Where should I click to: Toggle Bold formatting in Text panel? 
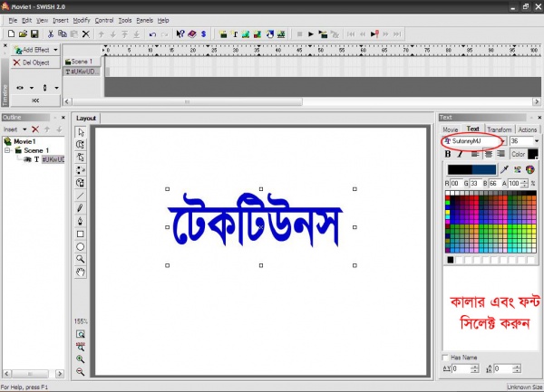(448, 154)
